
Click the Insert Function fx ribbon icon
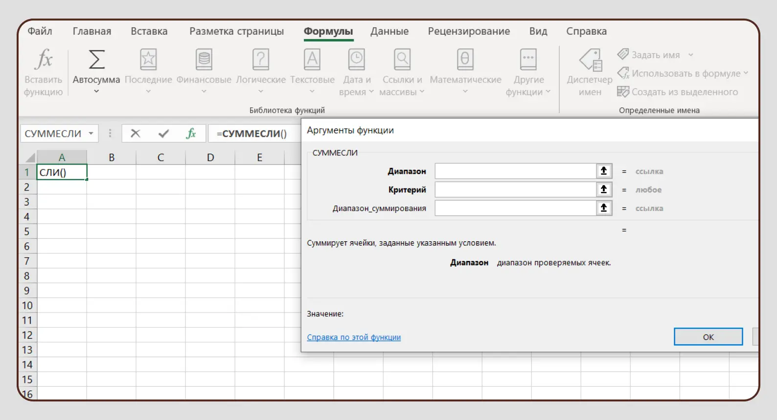click(x=44, y=59)
